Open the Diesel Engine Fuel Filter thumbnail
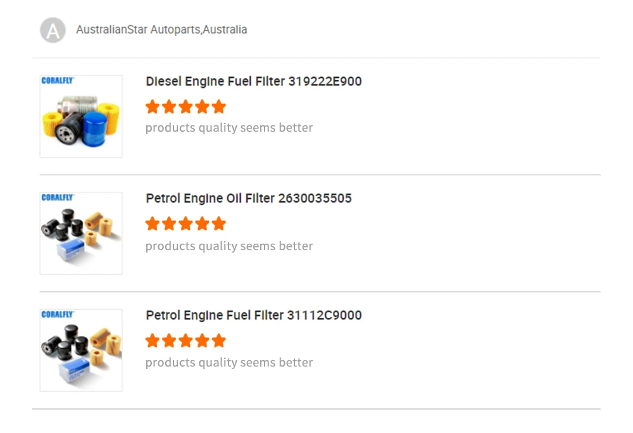Image resolution: width=633 pixels, height=433 pixels. click(x=81, y=116)
